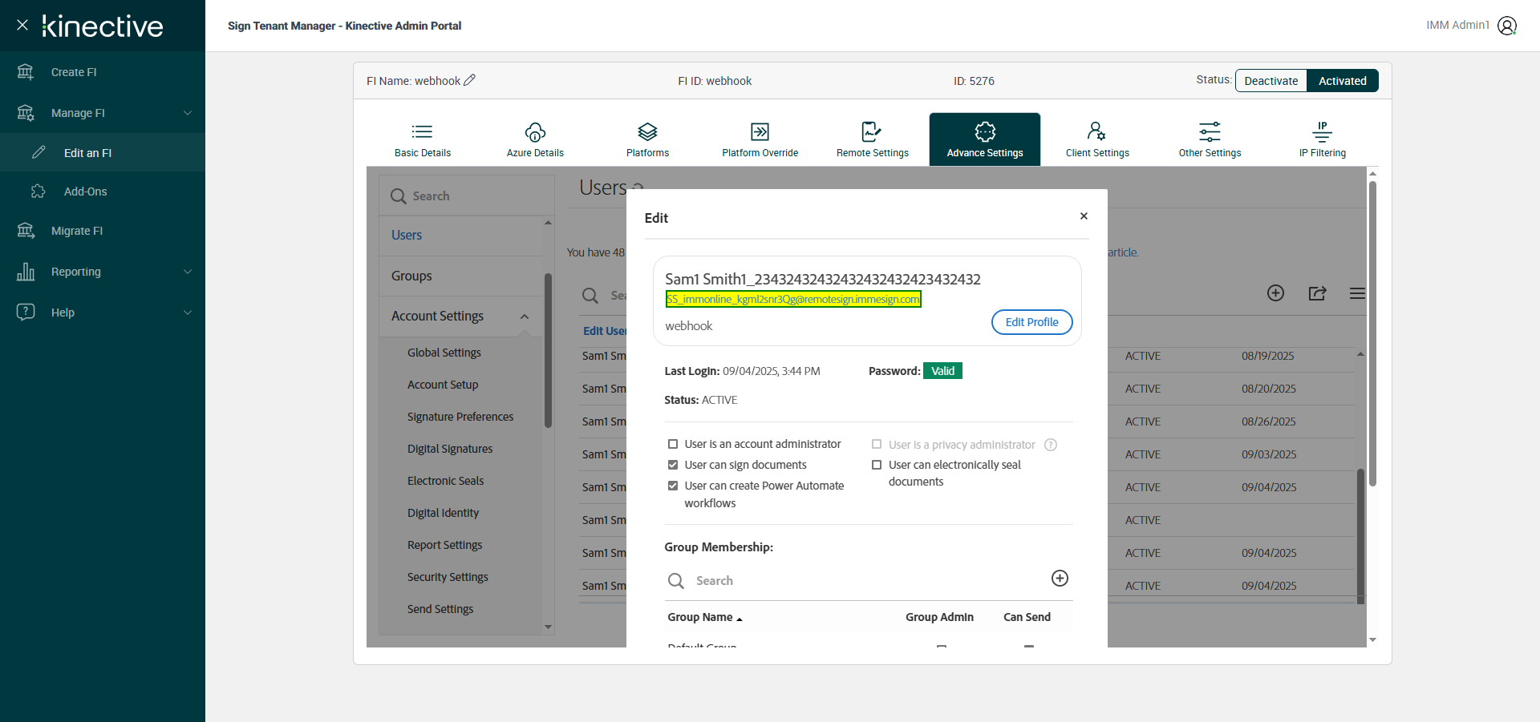Click the magnifier icon in Group Membership search

[676, 581]
